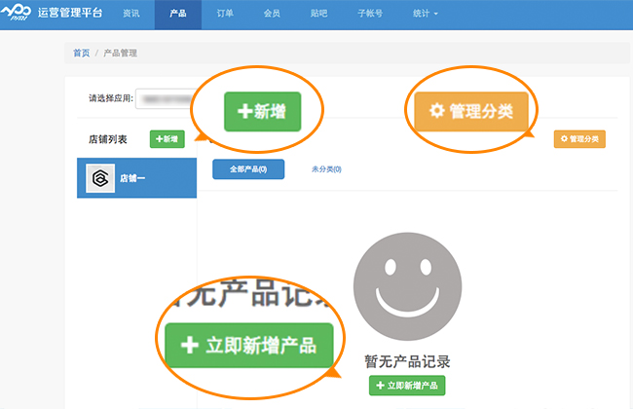Switch to 贴吧 in the top navigation
The image size is (633, 409).
click(318, 15)
